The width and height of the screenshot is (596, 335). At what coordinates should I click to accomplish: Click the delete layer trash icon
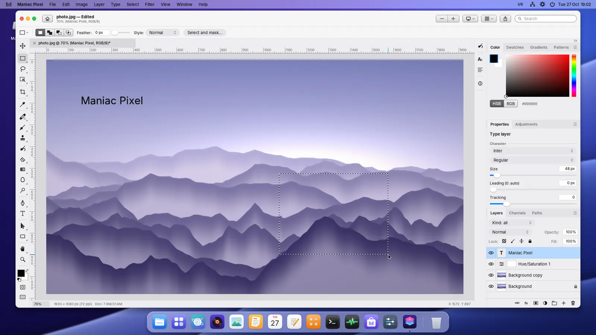tap(573, 303)
